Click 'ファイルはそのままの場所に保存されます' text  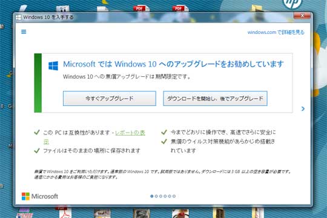pyautogui.click(x=92, y=151)
